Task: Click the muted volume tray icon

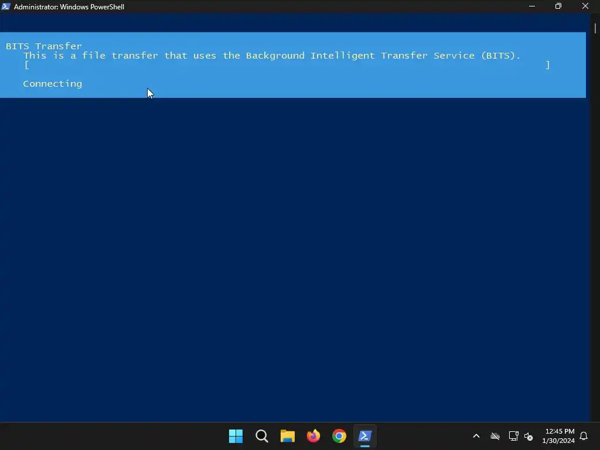Action: coord(529,436)
